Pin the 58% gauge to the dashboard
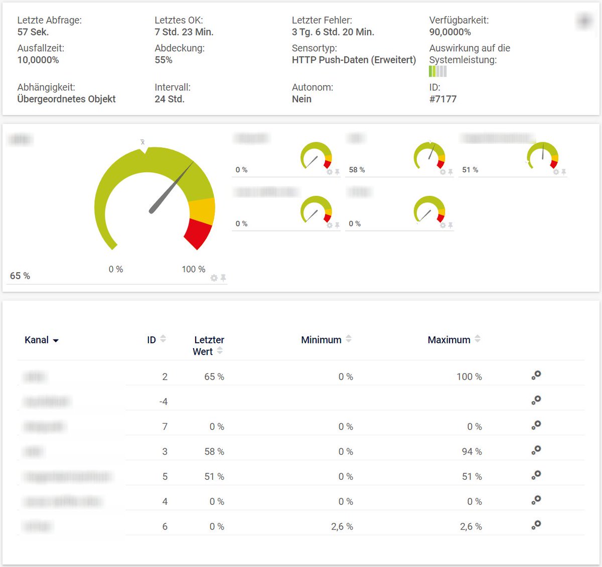Screen dimensions: 602x567 [x=451, y=172]
